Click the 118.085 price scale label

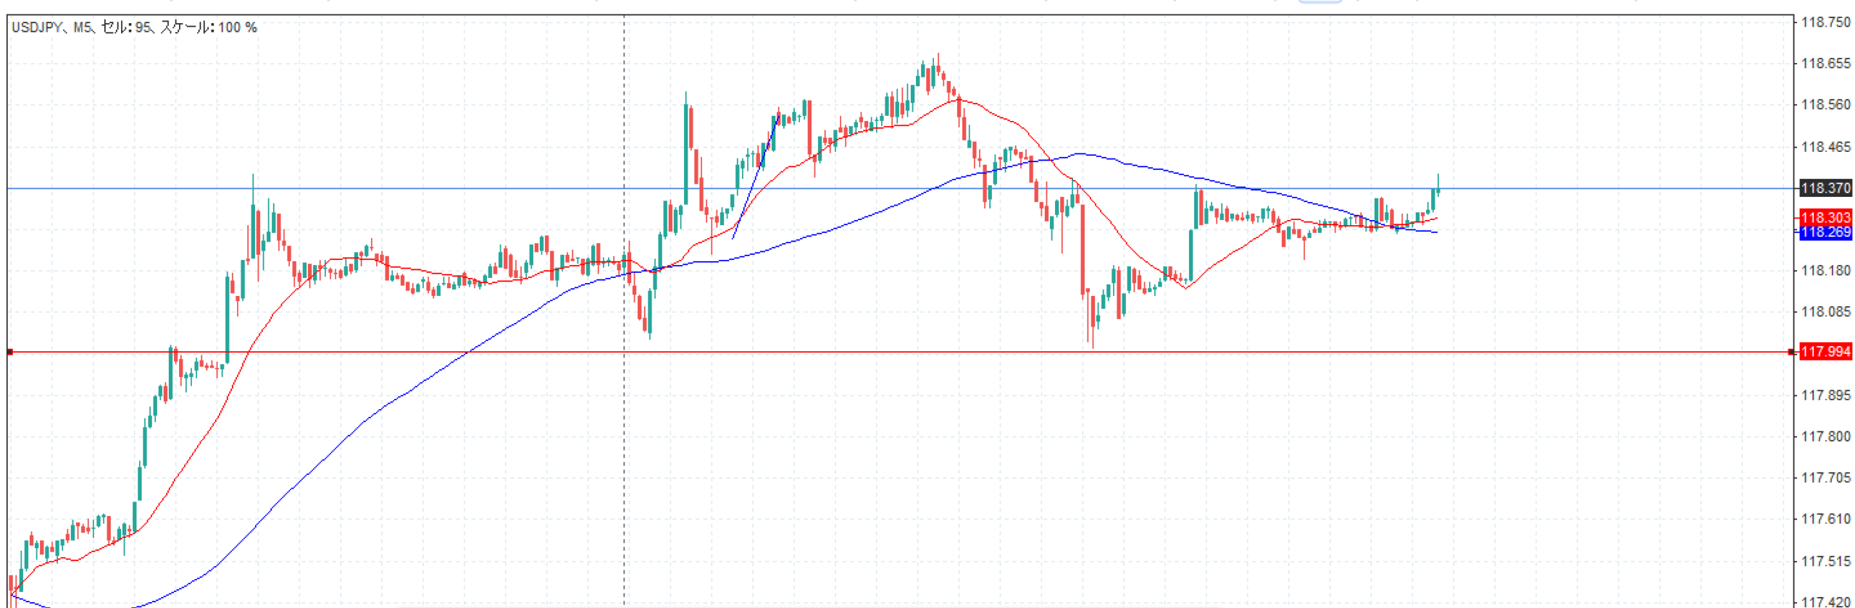(1825, 312)
